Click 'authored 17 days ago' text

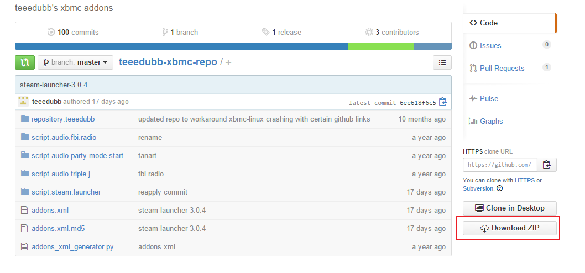pos(96,102)
